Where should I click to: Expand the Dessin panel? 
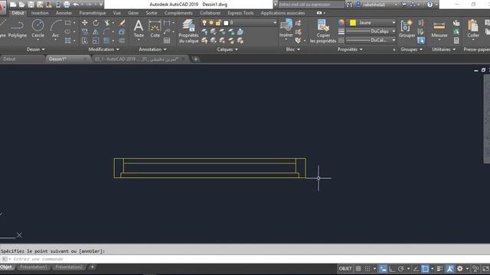tap(35, 49)
